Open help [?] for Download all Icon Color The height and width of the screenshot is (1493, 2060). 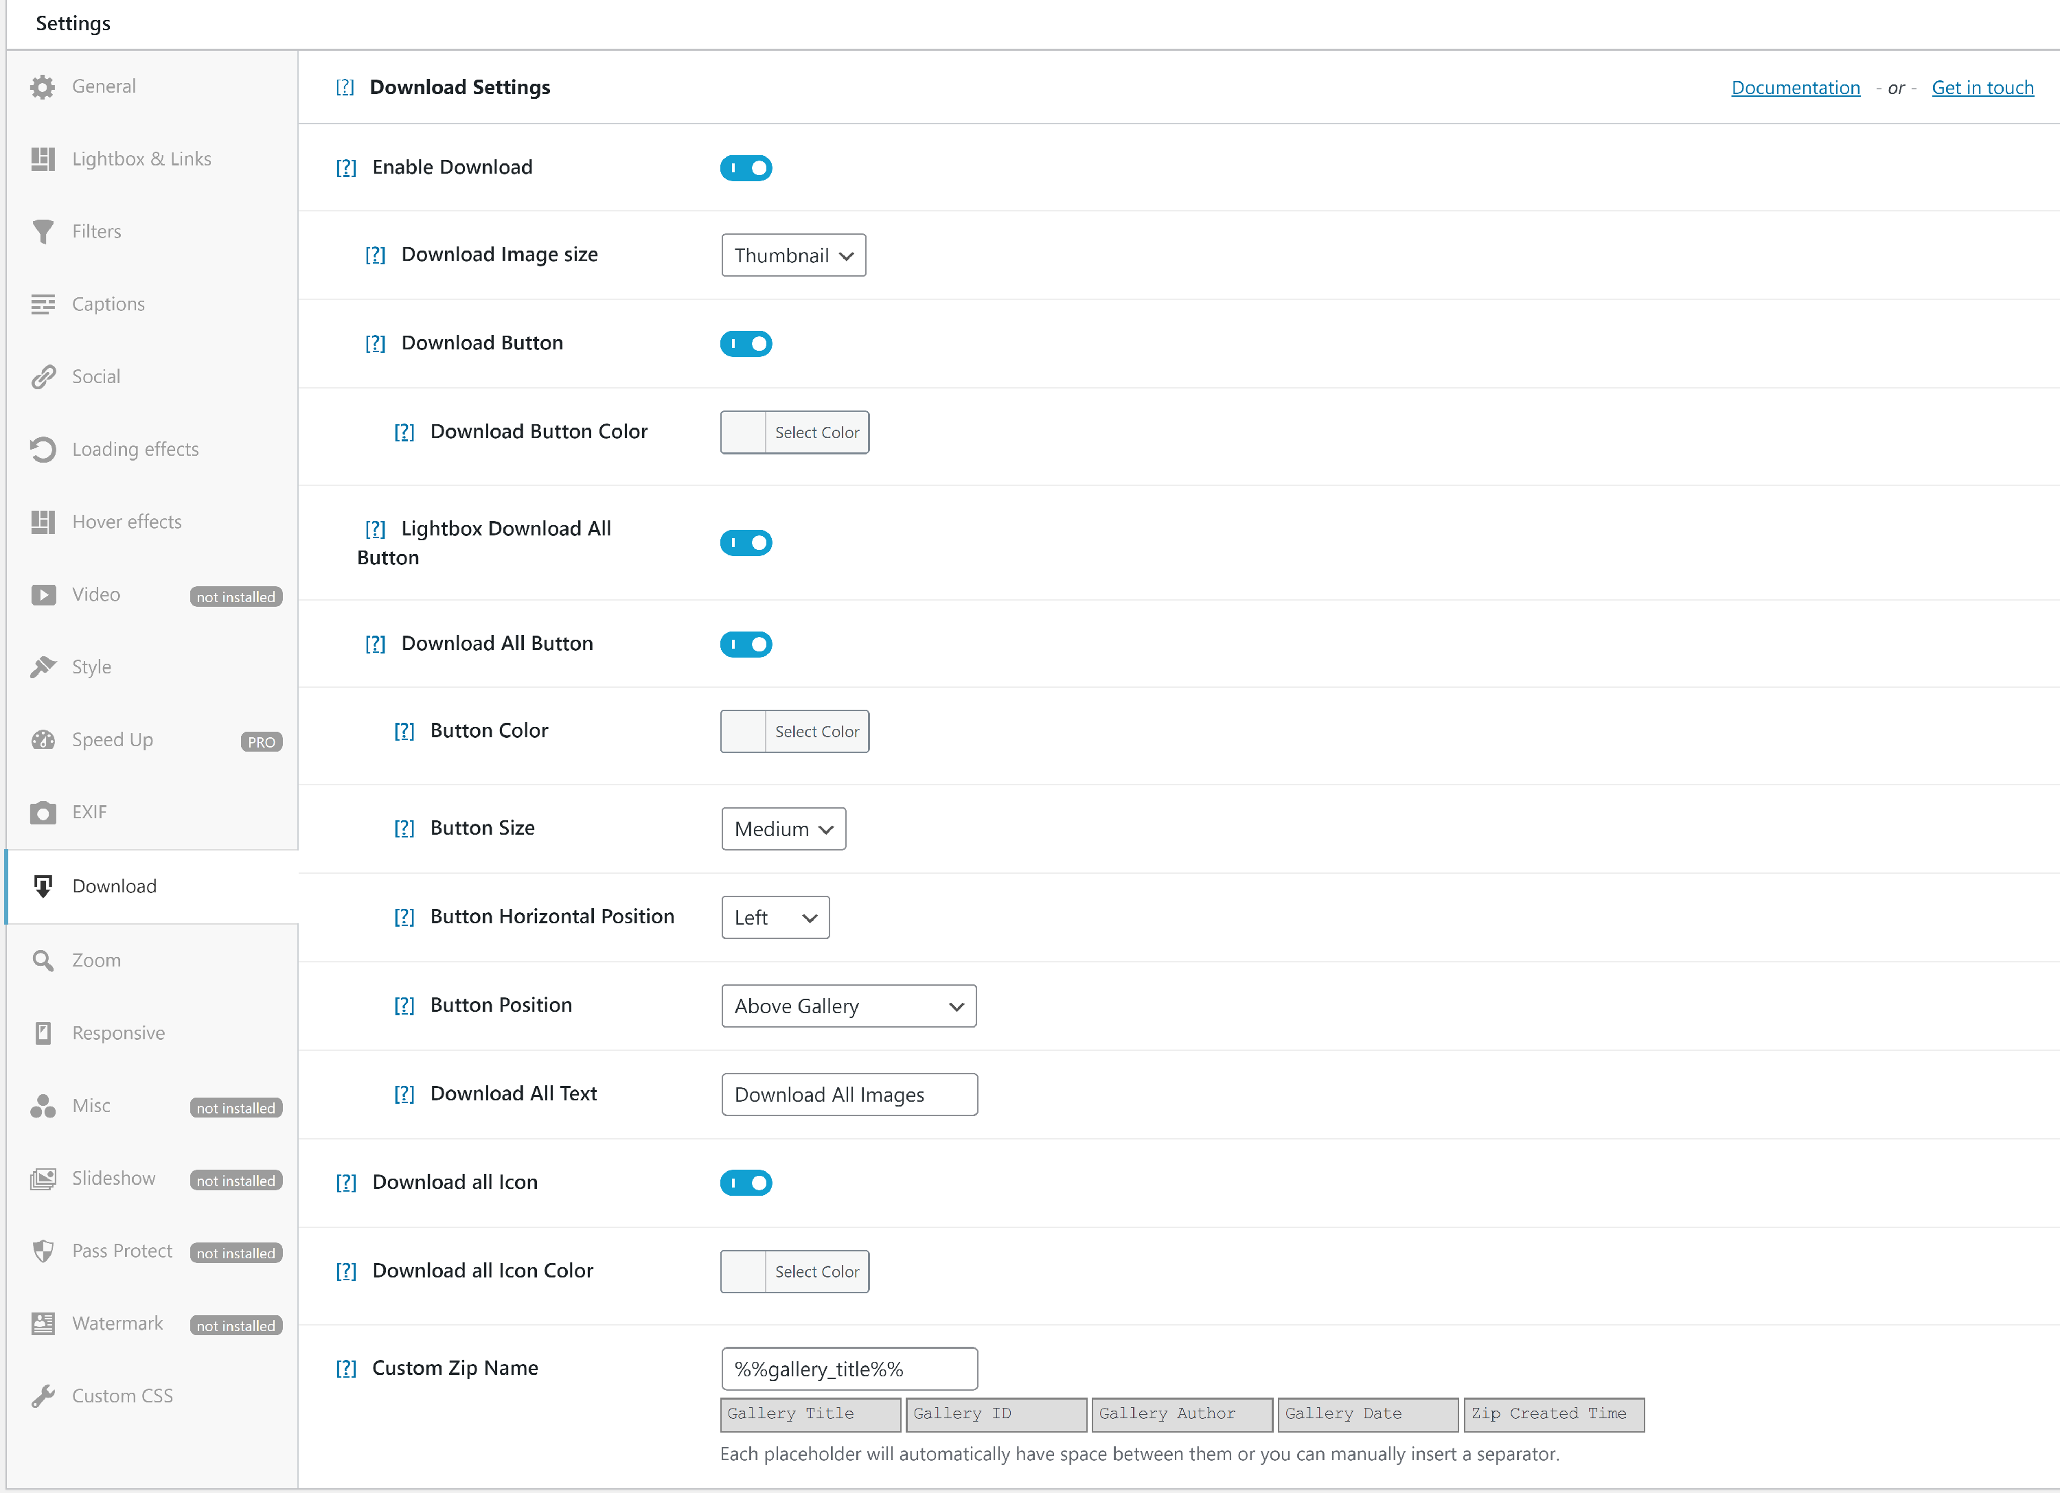[x=346, y=1271]
